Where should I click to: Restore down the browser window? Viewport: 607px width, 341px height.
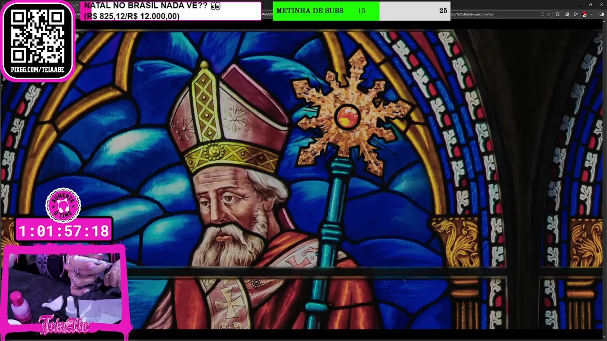590,5
